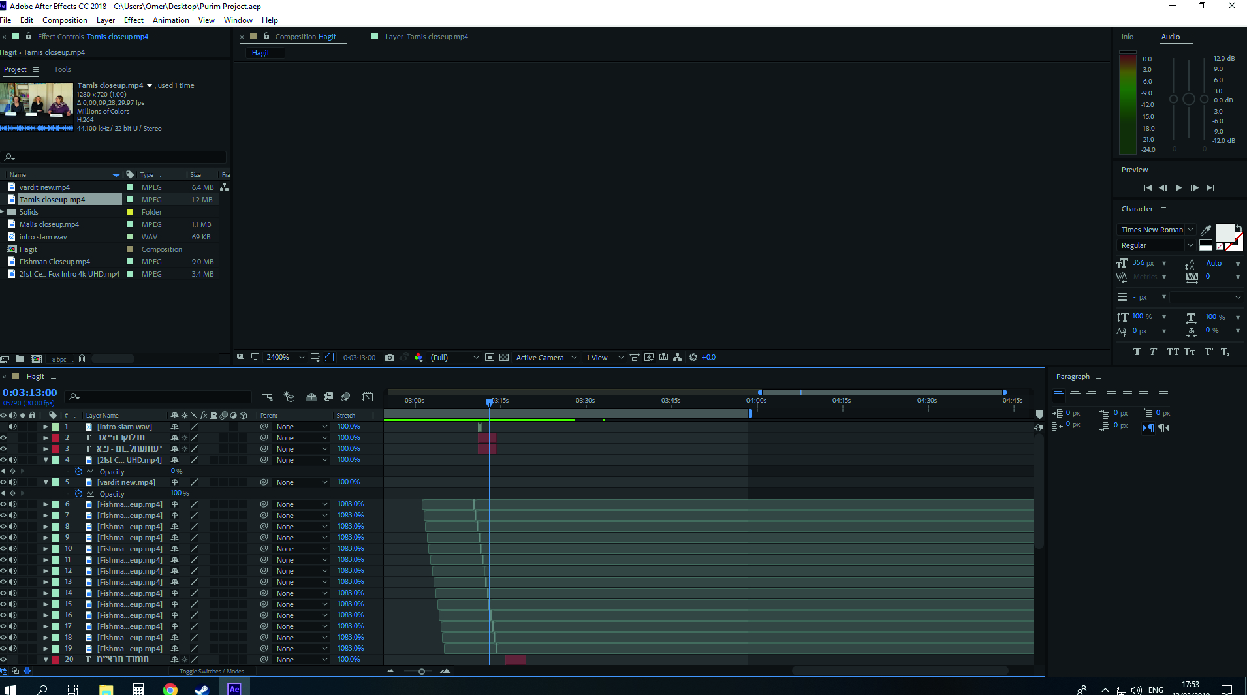Collapse layer 4 21st C UHD.mp4 properties
Screen dimensions: 1247x695
46,460
